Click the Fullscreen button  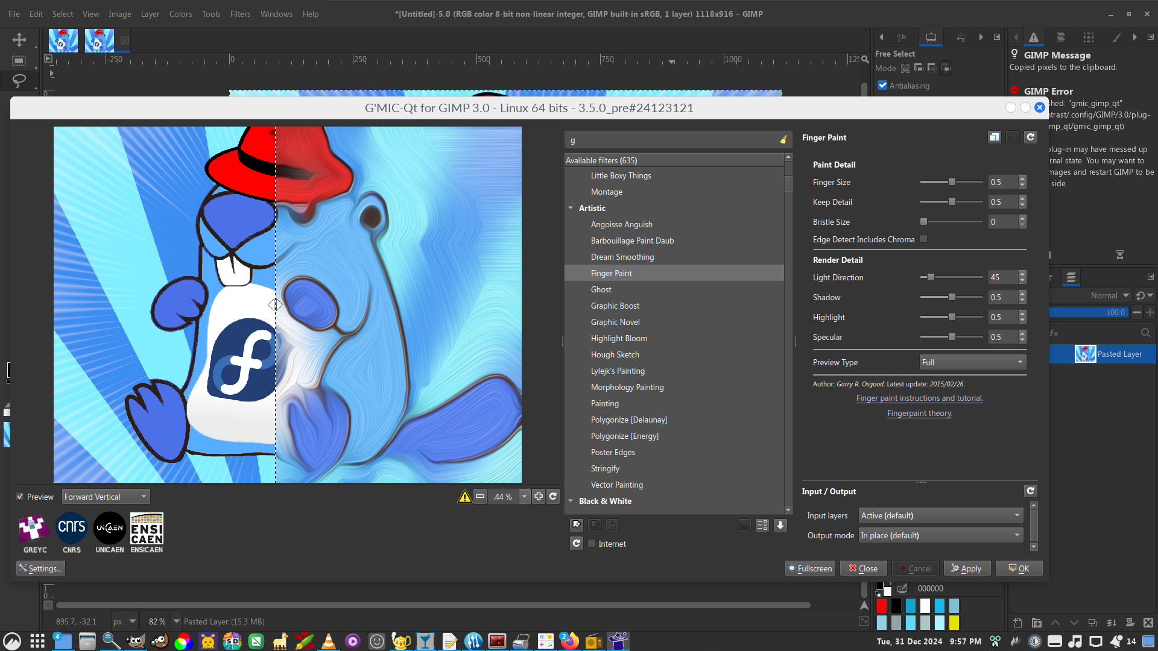pyautogui.click(x=809, y=568)
